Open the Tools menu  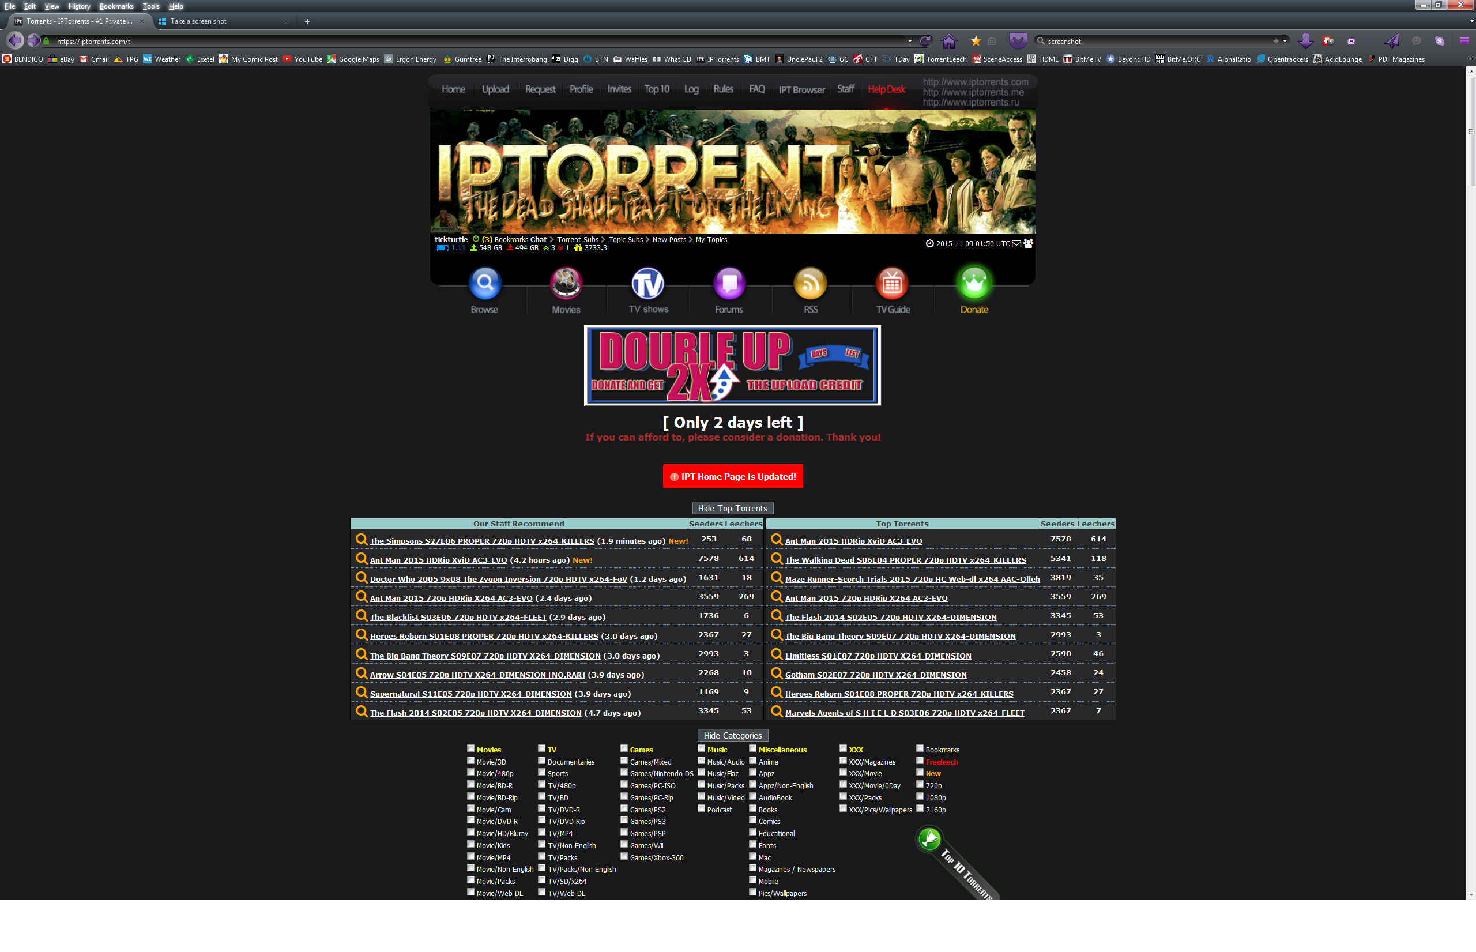coord(151,6)
